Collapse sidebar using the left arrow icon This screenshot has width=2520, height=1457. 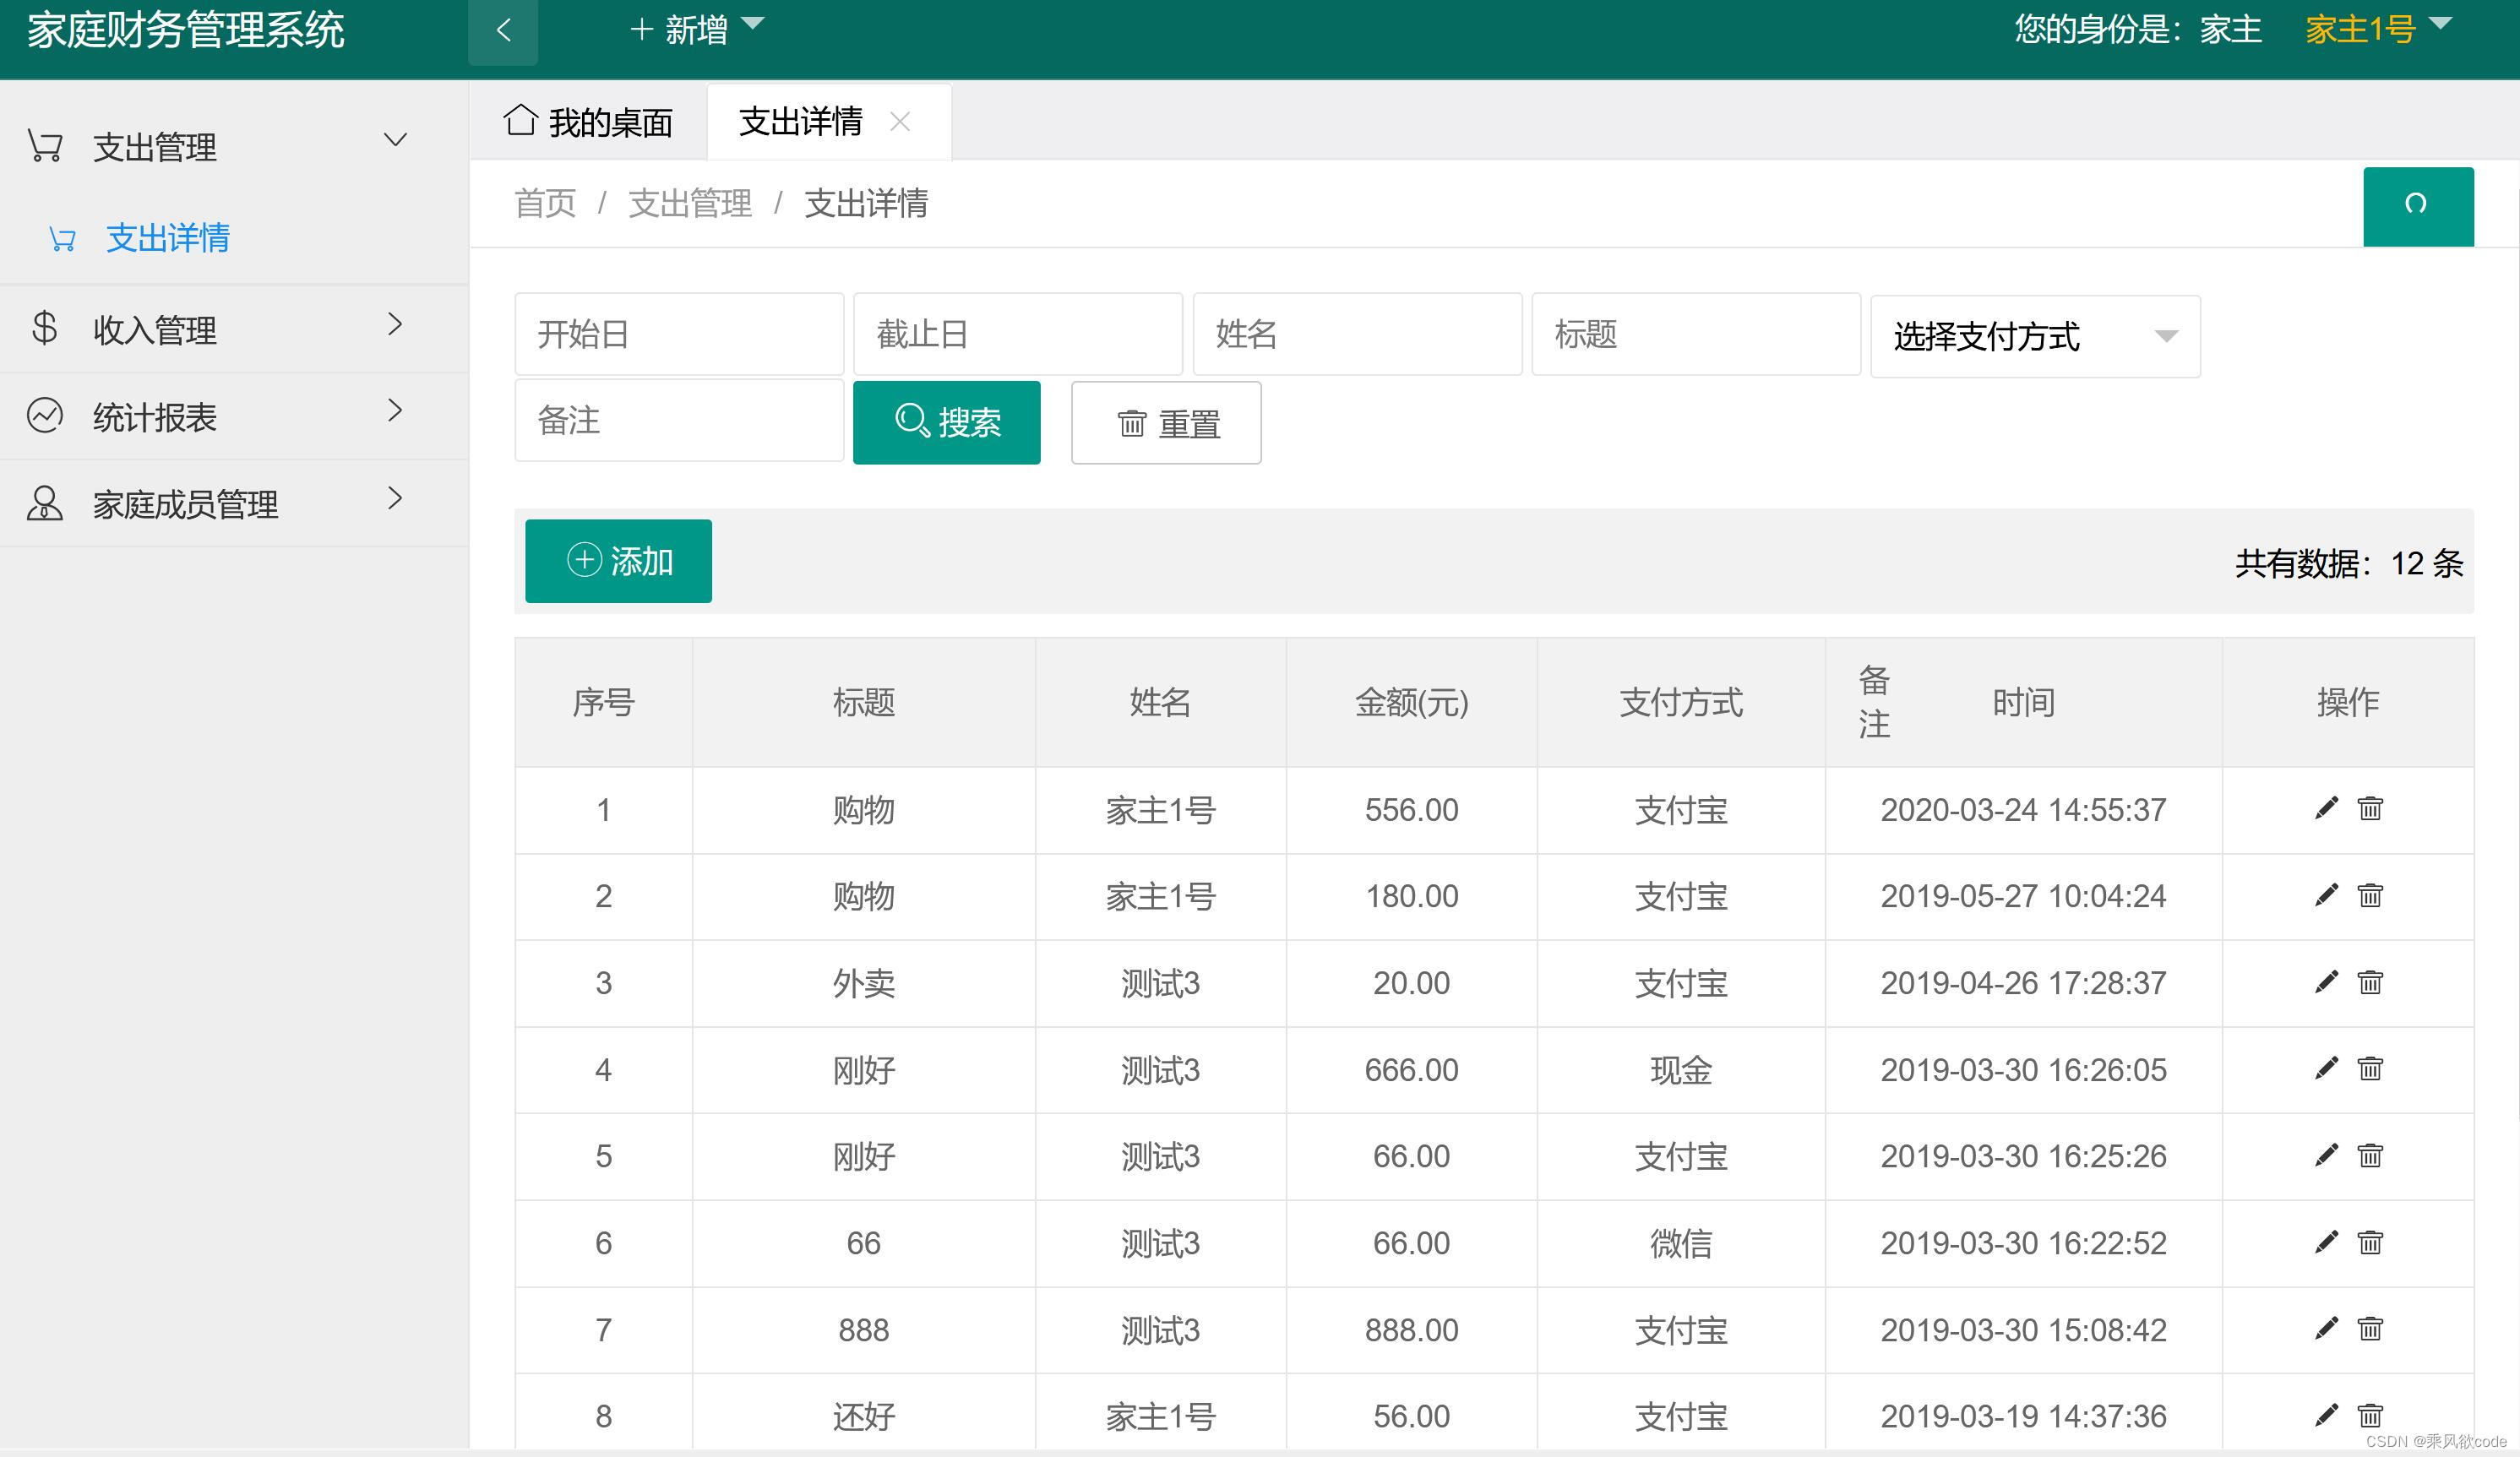point(503,30)
